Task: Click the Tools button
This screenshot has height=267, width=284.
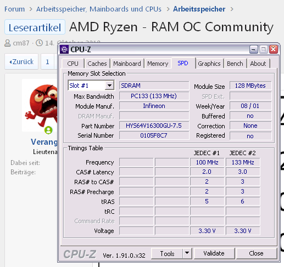Action: [x=167, y=253]
